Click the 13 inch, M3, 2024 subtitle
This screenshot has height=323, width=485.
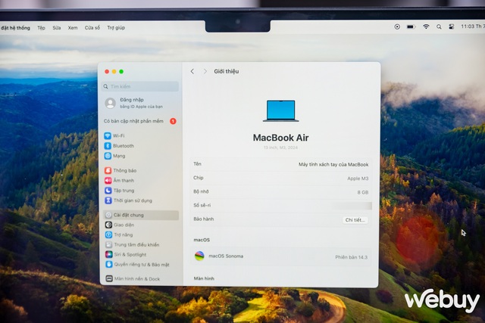[x=280, y=148]
